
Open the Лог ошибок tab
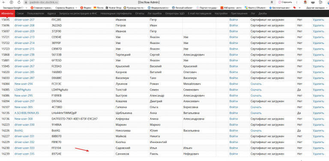[x=155, y=13]
